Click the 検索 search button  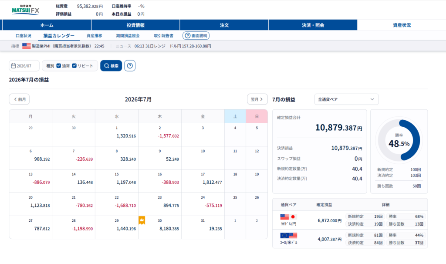click(111, 66)
